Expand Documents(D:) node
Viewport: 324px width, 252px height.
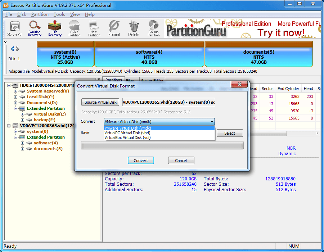click(15, 103)
